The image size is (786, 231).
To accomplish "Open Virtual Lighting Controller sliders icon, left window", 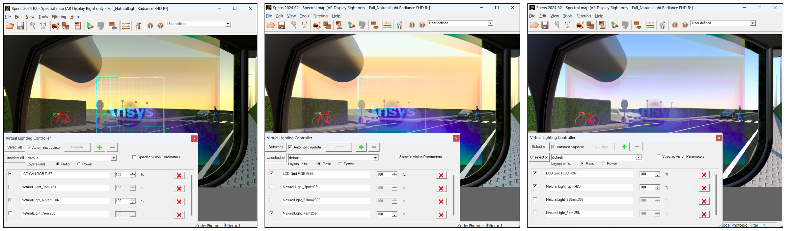I will pyautogui.click(x=125, y=26).
